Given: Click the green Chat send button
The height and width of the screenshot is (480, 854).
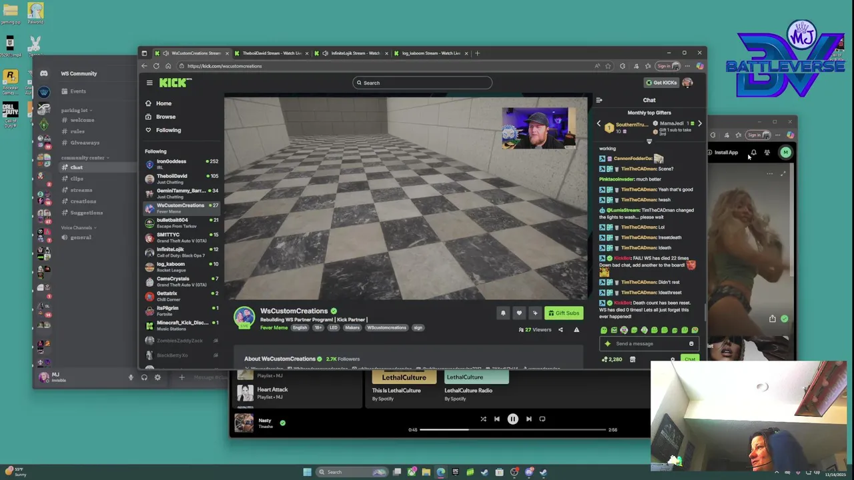Looking at the screenshot, I should pyautogui.click(x=690, y=359).
